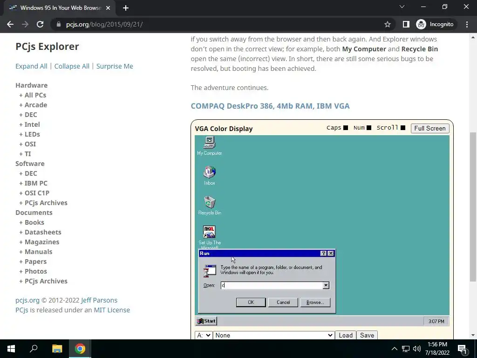The width and height of the screenshot is (477, 358).
Task: Expand PCjs Archives under Documents
Action: [x=43, y=281]
